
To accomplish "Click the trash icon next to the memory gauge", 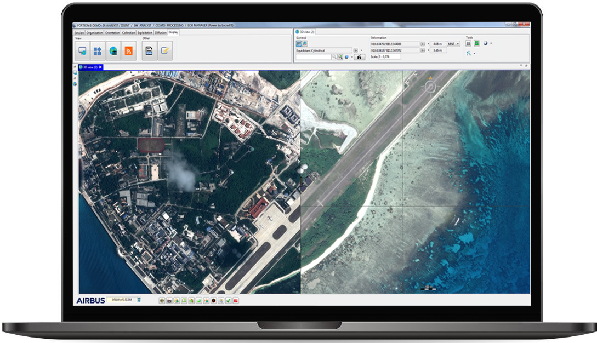I will 139,300.
